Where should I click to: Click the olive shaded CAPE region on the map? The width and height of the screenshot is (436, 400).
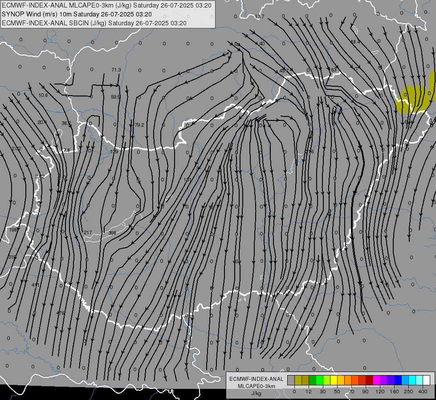[412, 100]
